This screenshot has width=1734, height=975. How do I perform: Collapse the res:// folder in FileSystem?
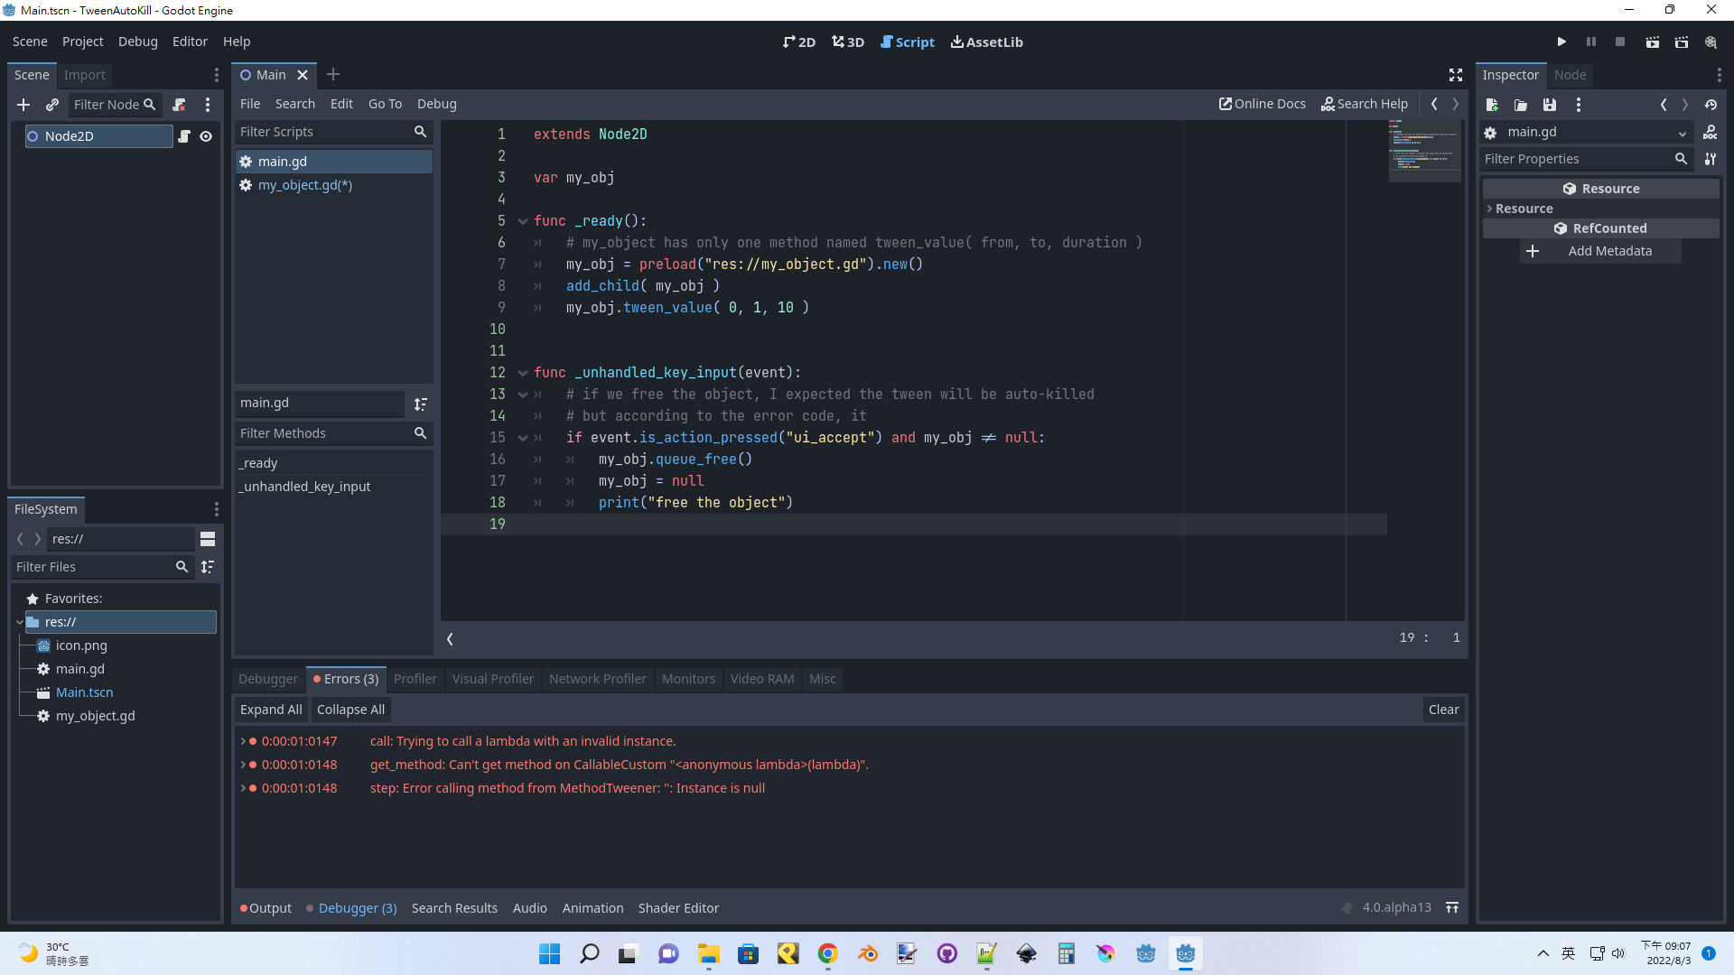(20, 622)
